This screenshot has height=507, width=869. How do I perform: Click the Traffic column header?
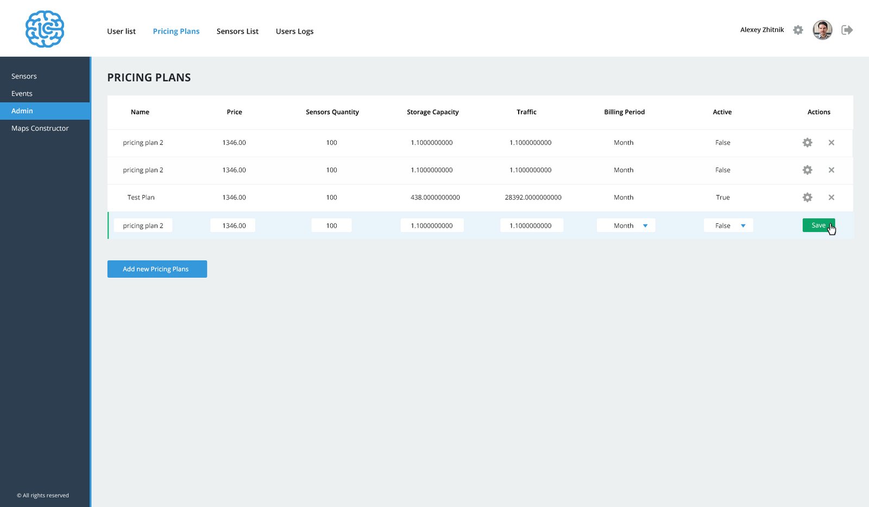(527, 112)
